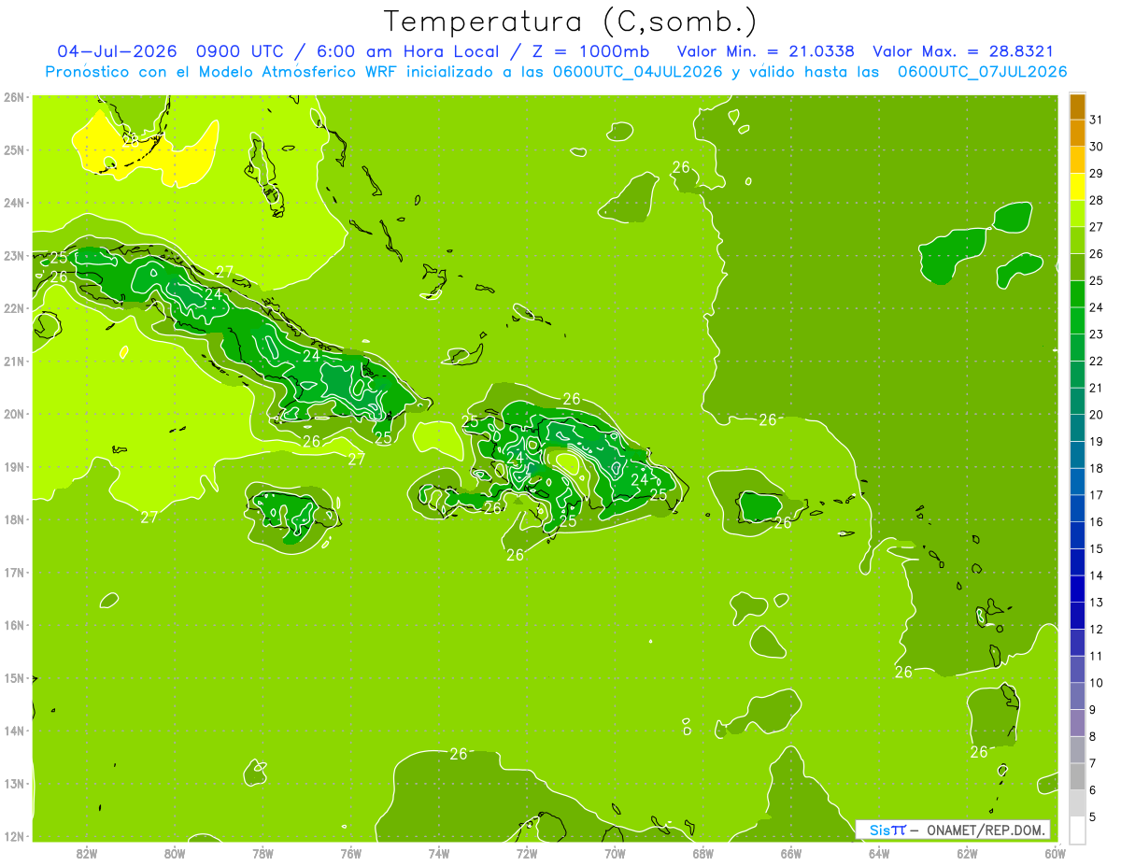Click the 60W longitude axis label

click(x=1055, y=853)
